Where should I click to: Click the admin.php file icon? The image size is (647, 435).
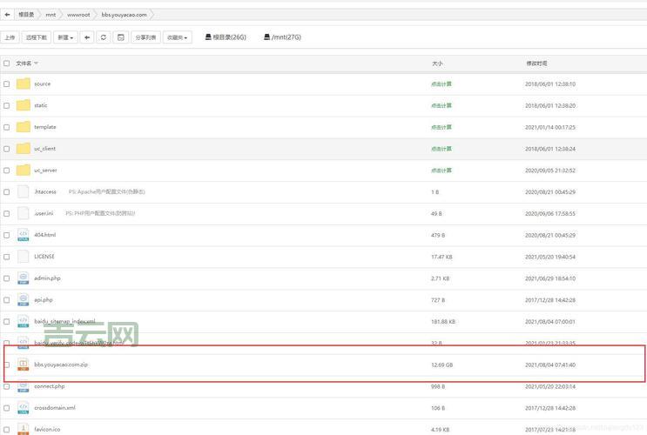[24, 278]
